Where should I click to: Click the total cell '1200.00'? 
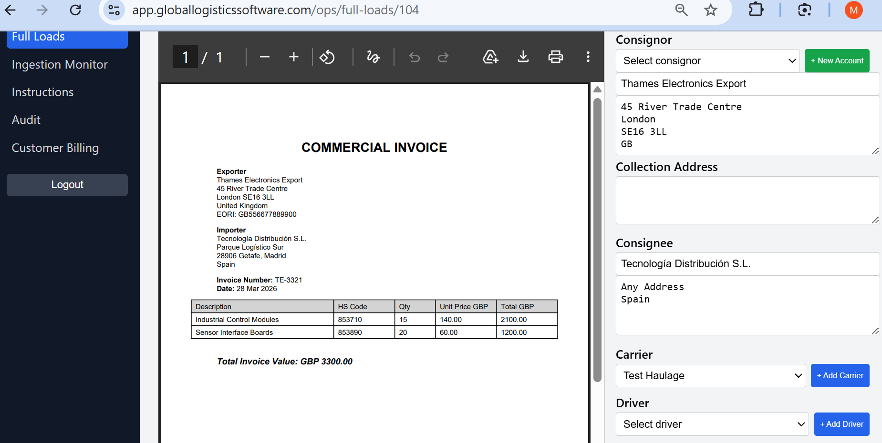point(527,332)
